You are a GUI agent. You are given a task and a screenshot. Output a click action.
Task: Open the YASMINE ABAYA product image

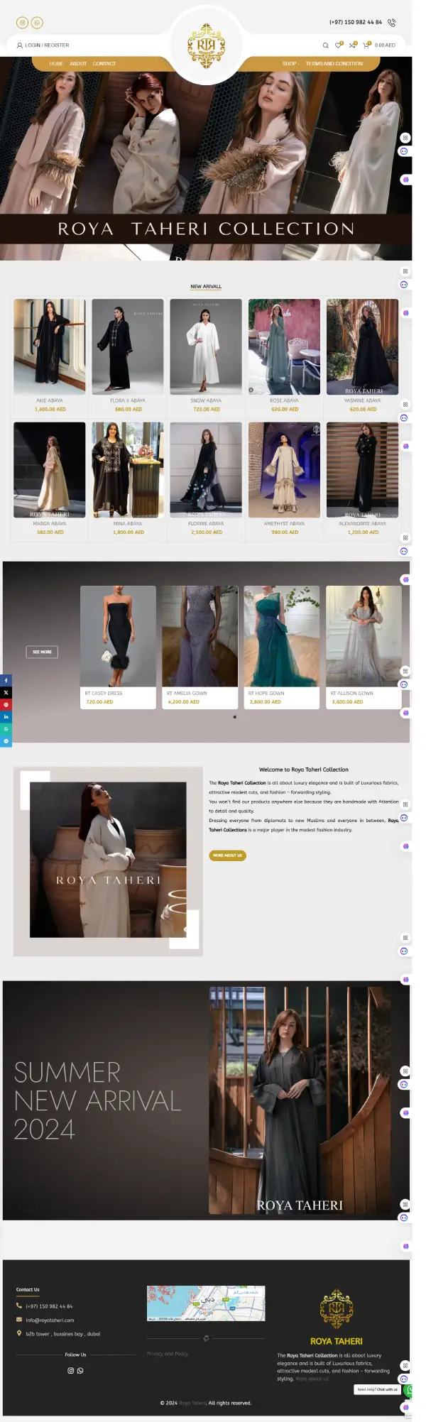pyautogui.click(x=363, y=346)
